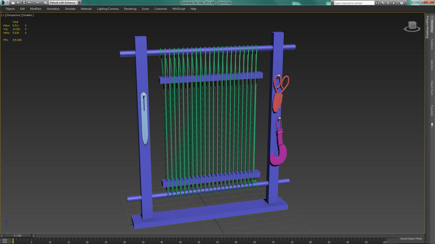435x244 pixels.
Task: Click the binoculars search icon
Action: point(377,3)
